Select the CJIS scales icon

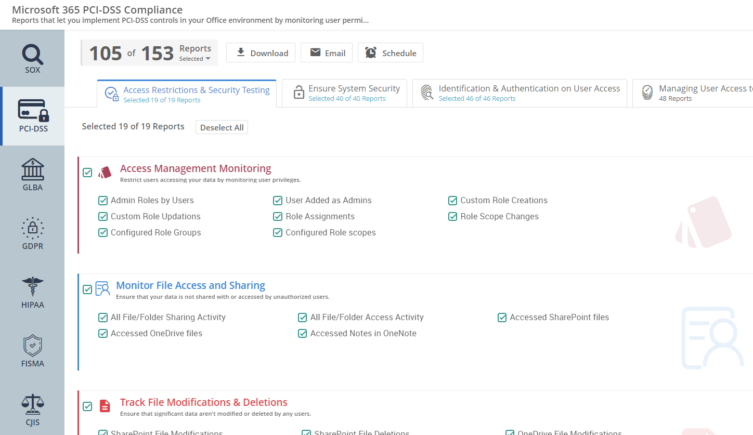point(32,404)
